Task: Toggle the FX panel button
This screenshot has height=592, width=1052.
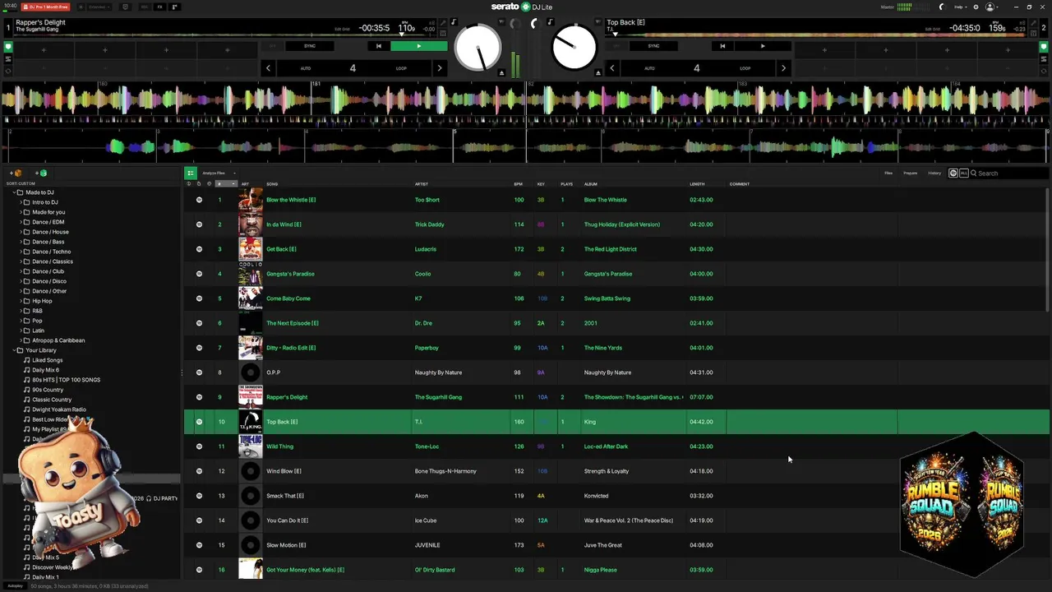Action: 159,7
